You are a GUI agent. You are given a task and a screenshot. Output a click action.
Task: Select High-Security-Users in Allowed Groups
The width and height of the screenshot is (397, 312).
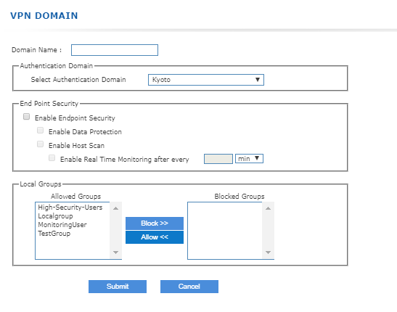pos(70,208)
